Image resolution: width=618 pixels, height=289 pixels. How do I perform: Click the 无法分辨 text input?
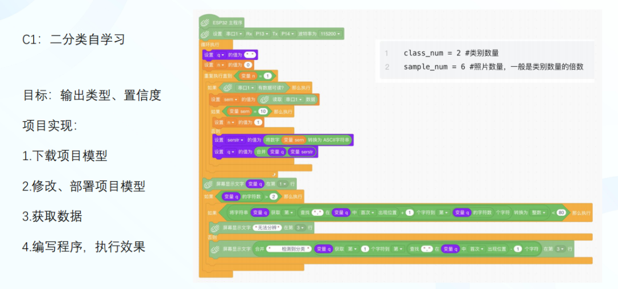(x=267, y=227)
